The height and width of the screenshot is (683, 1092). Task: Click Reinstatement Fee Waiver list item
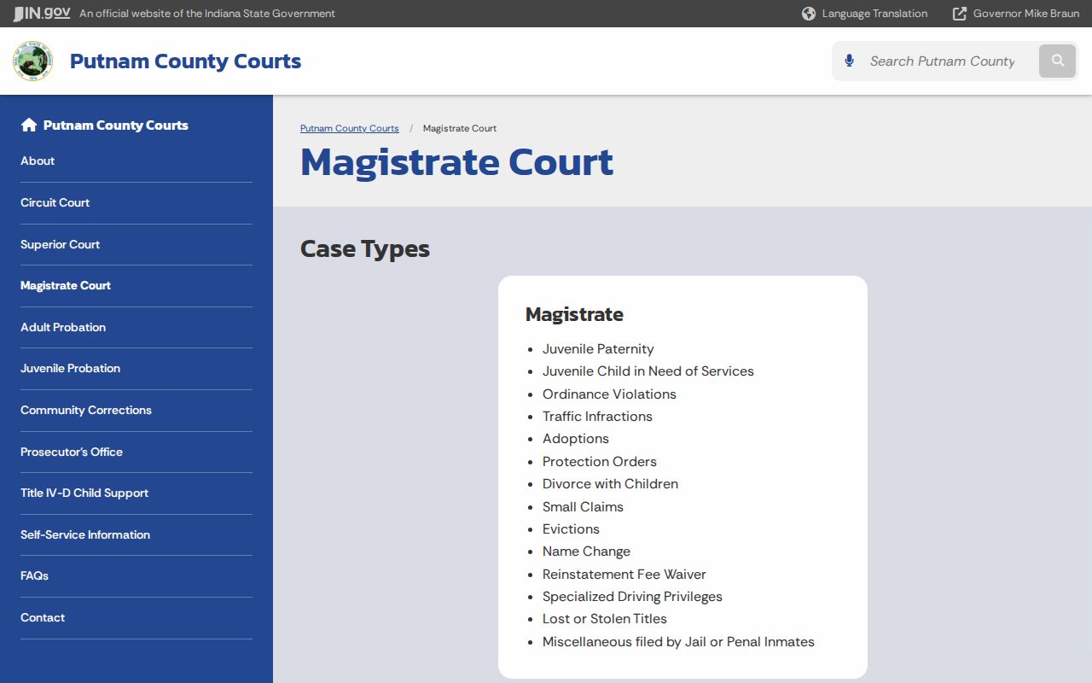624,575
